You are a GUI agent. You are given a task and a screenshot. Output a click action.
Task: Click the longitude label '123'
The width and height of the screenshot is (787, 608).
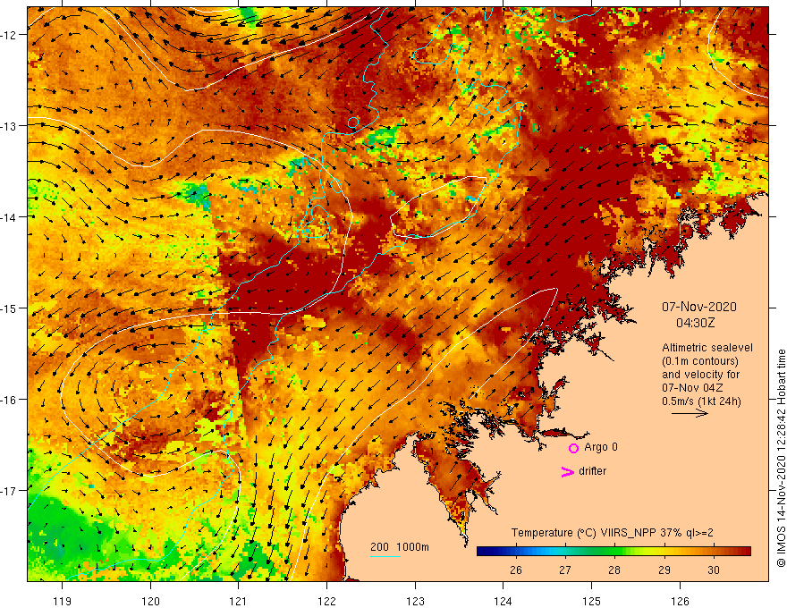415,601
